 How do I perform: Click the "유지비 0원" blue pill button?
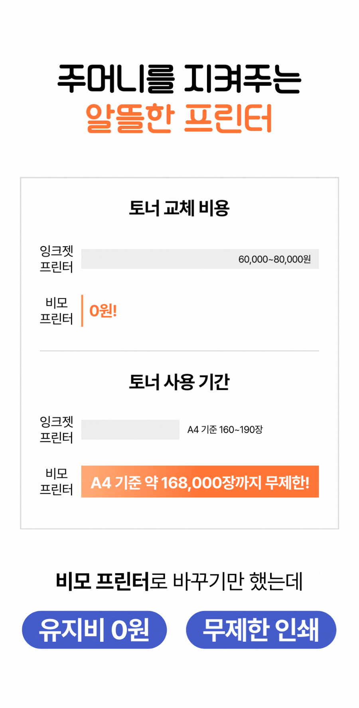pos(94,630)
